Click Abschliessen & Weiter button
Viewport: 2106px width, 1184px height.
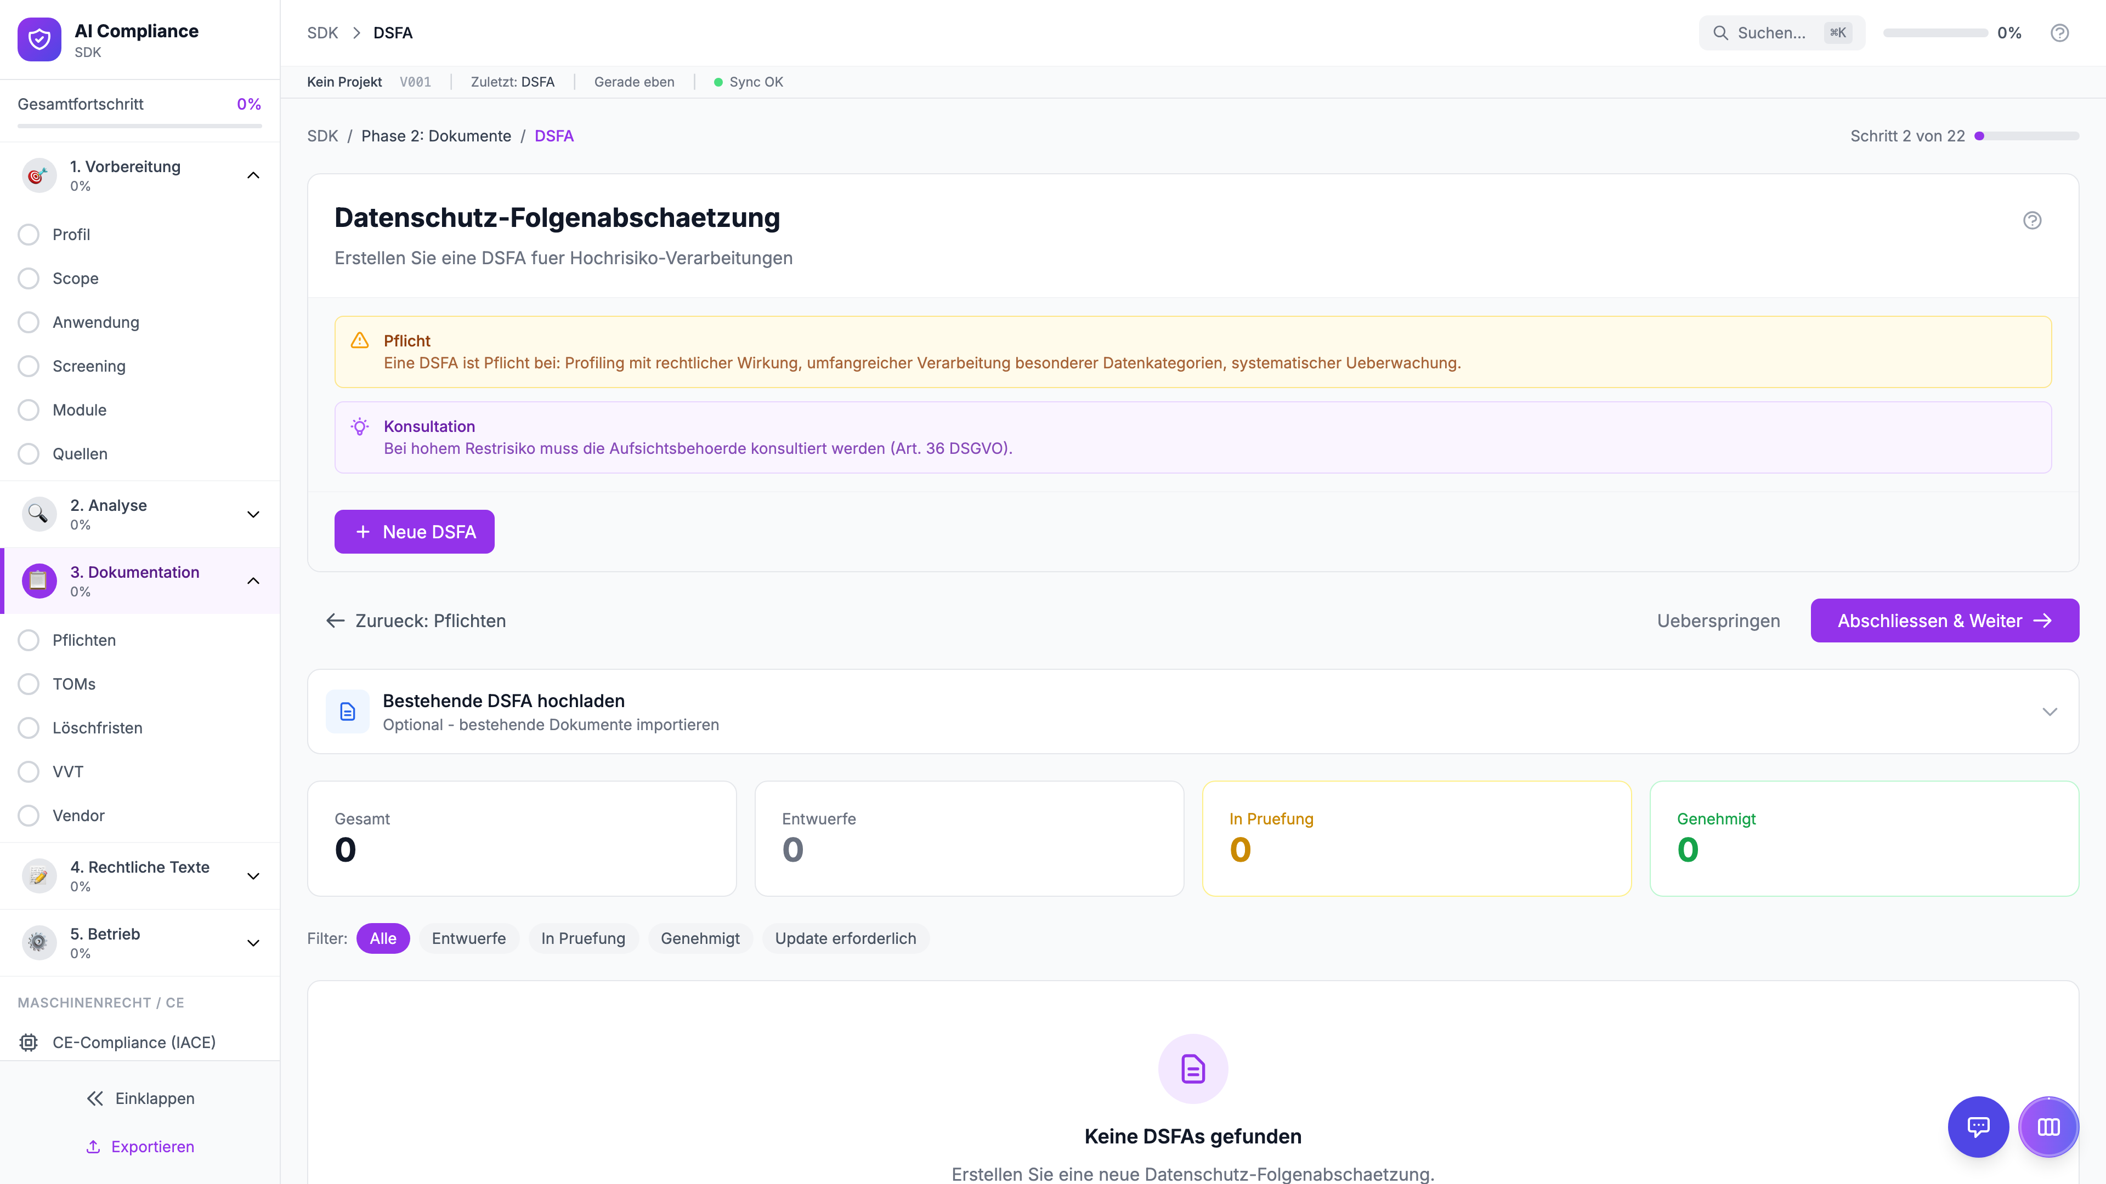point(1944,620)
